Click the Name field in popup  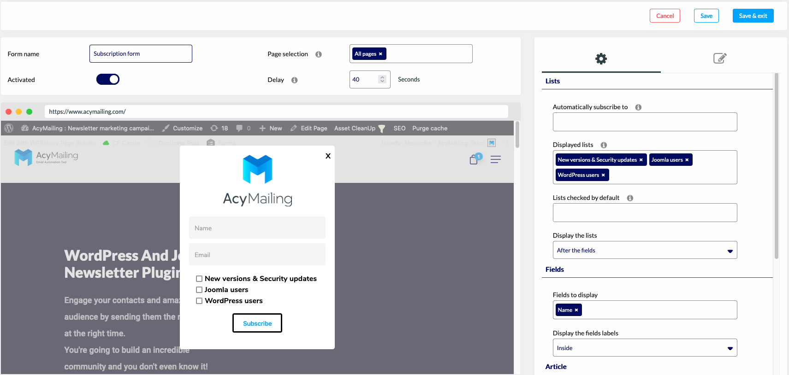[x=257, y=228]
